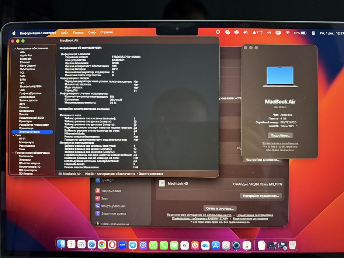Viewport: 344px width, 258px height.
Task: Open Лицензионное соглашение об использовании ПО link
Action: click(x=199, y=215)
